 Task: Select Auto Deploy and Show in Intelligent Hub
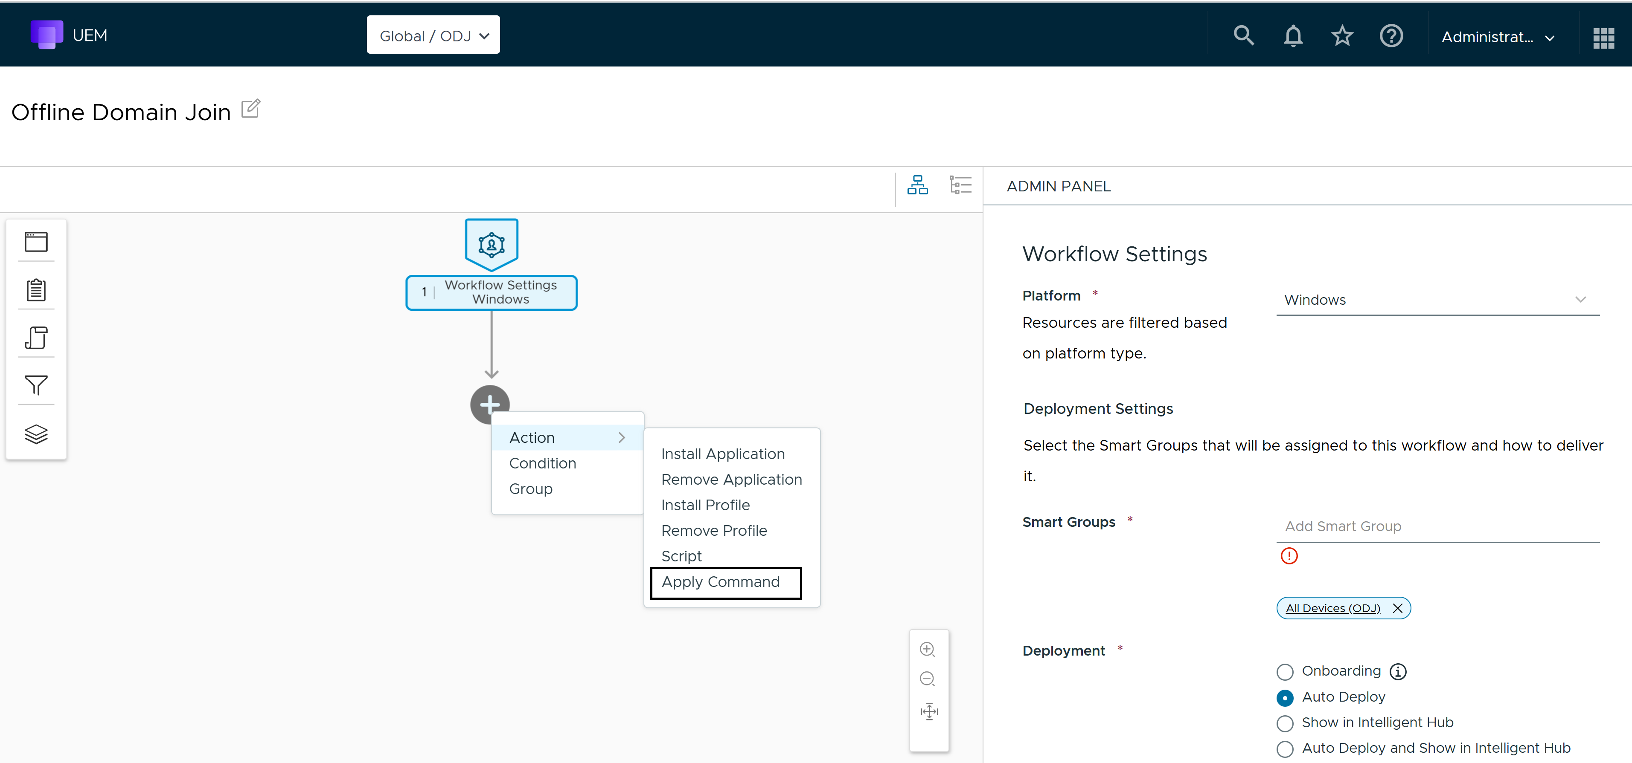click(x=1285, y=749)
